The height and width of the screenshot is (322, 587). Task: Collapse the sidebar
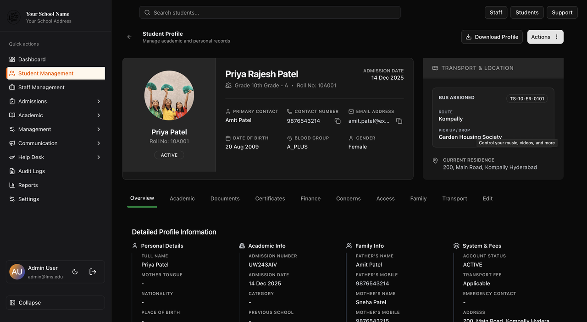click(55, 303)
